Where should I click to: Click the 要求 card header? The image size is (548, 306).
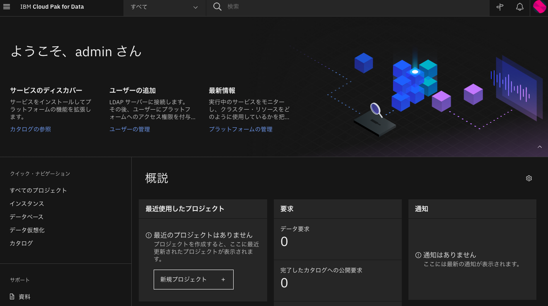coord(338,209)
